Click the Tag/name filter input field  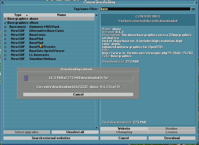pos(145,9)
